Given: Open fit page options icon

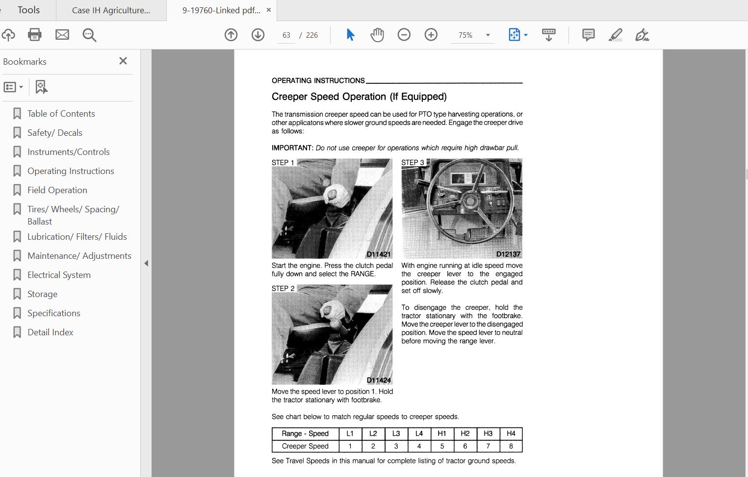Looking at the screenshot, I should tap(514, 35).
